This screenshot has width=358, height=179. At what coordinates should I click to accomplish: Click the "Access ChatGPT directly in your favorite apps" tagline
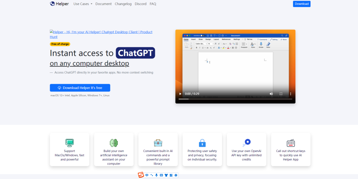coord(103,72)
